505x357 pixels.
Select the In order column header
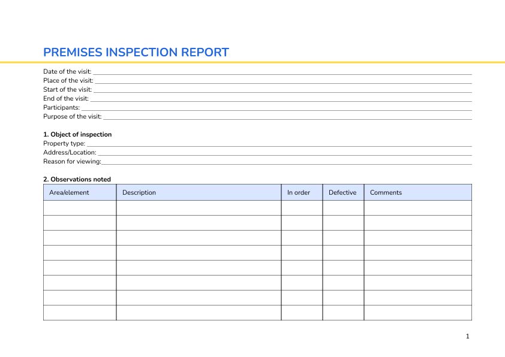299,192
